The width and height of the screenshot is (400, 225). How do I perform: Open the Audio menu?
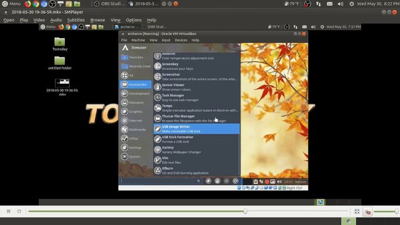56,20
